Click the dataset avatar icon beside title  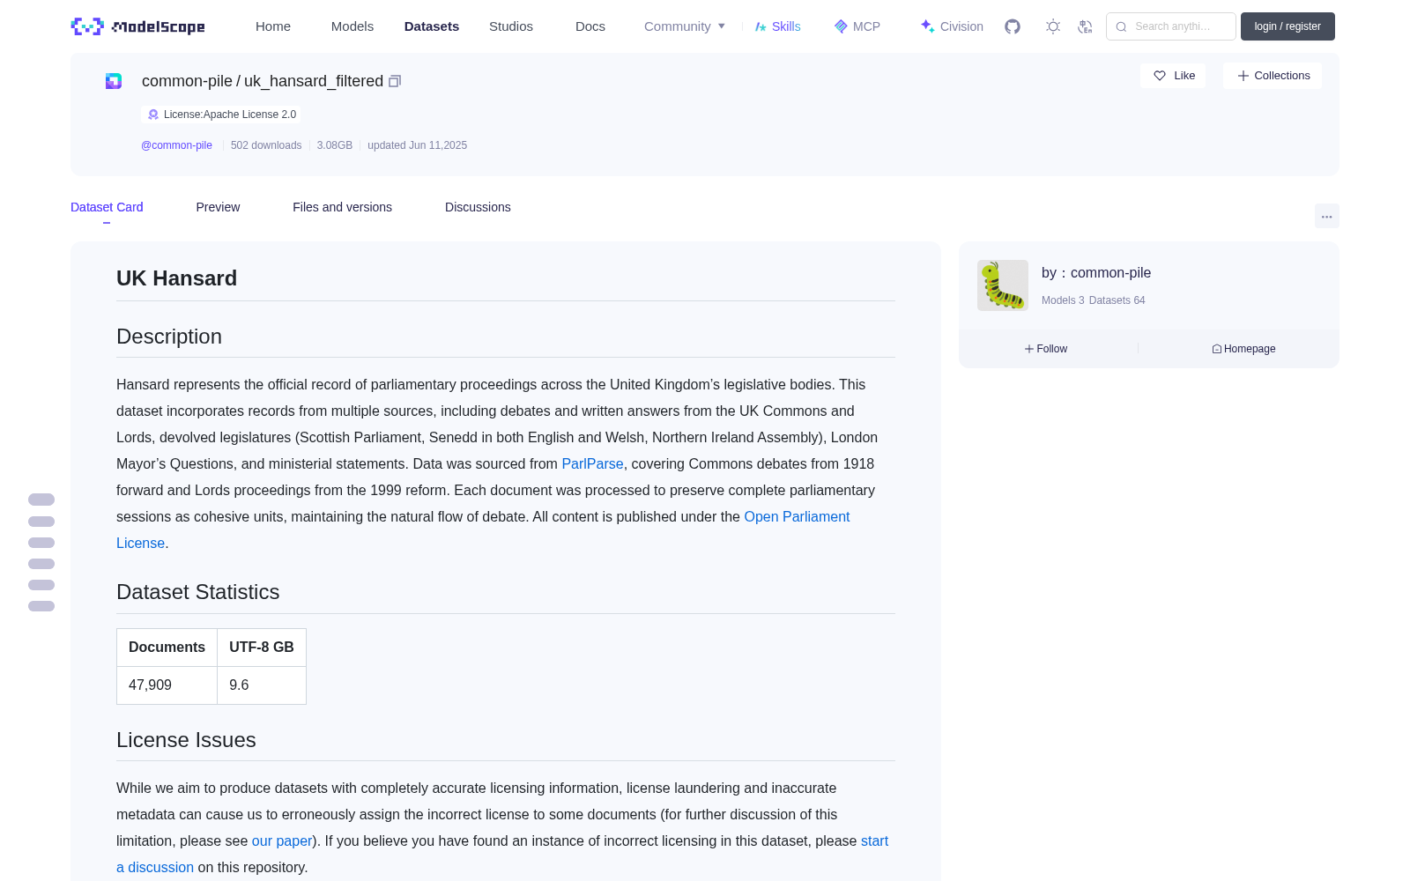pyautogui.click(x=114, y=81)
